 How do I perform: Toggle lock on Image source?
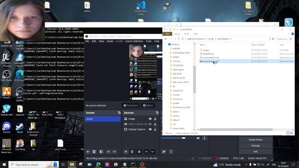155,119
